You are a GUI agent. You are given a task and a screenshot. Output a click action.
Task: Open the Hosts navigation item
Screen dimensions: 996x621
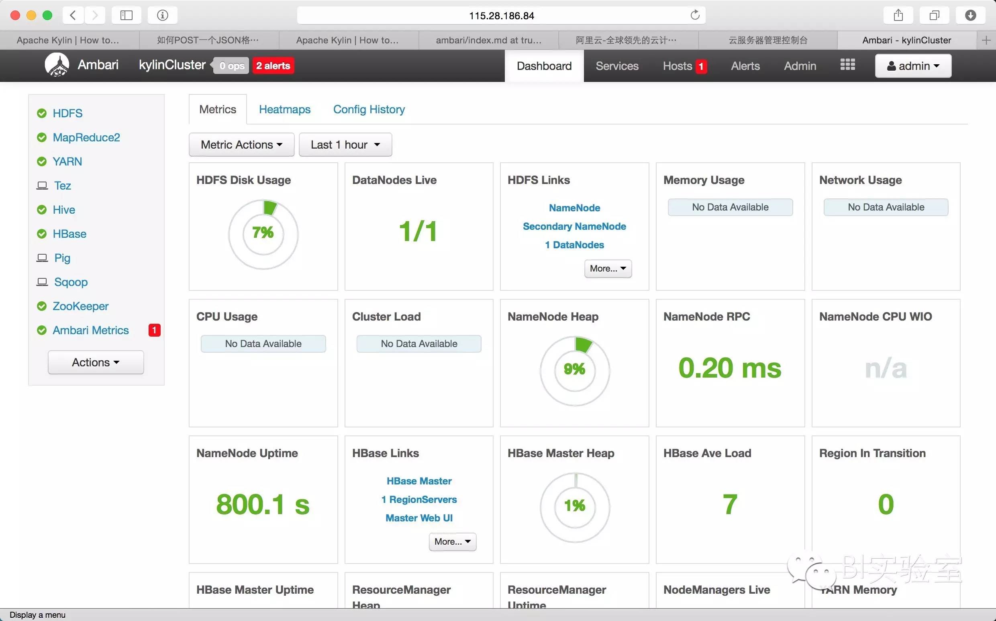coord(678,66)
